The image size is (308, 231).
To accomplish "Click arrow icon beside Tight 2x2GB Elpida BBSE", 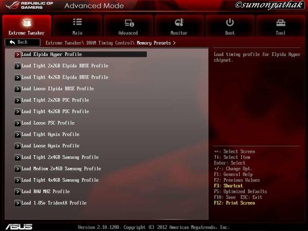I will [x=17, y=66].
